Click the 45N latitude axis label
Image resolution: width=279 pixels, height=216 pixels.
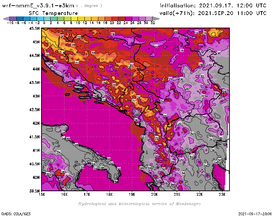point(36,42)
